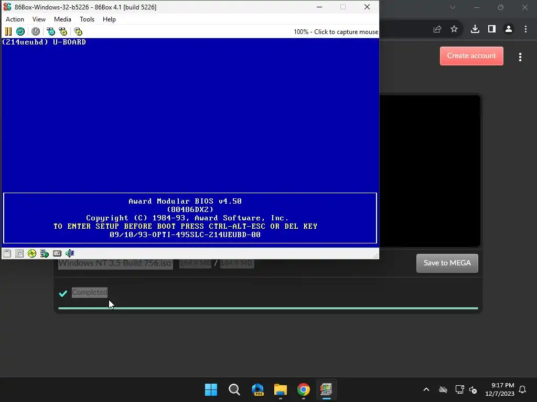Send Ctrl+Alt+Esc toolbar icon
Viewport: 537px width, 402px height.
tap(63, 31)
